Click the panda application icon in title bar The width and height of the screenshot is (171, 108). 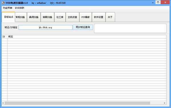[3, 3]
